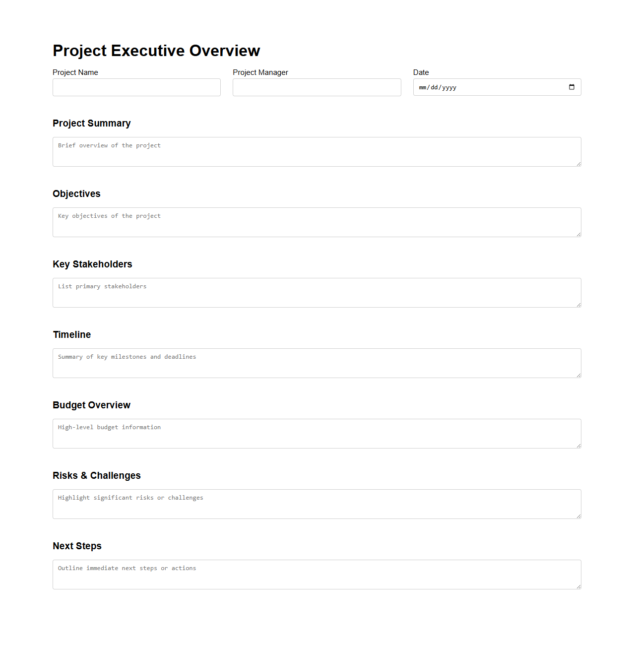The height and width of the screenshot is (645, 634).
Task: Click the resize handle of Project Summary box
Action: click(x=578, y=164)
